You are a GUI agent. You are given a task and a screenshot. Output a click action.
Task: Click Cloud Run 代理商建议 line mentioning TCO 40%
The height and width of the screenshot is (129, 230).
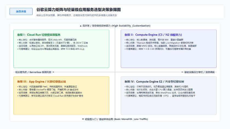point(51,49)
